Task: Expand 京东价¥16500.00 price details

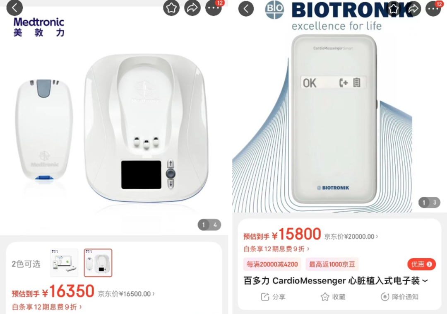Action: [x=126, y=294]
